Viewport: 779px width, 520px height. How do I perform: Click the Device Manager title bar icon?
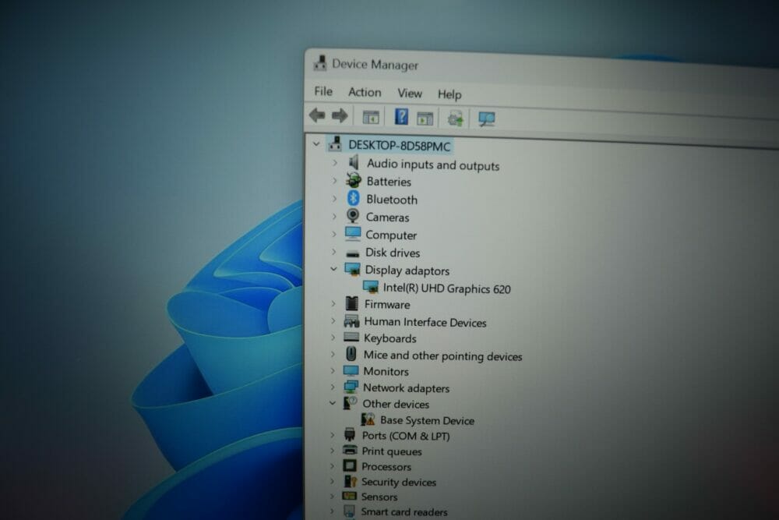320,62
